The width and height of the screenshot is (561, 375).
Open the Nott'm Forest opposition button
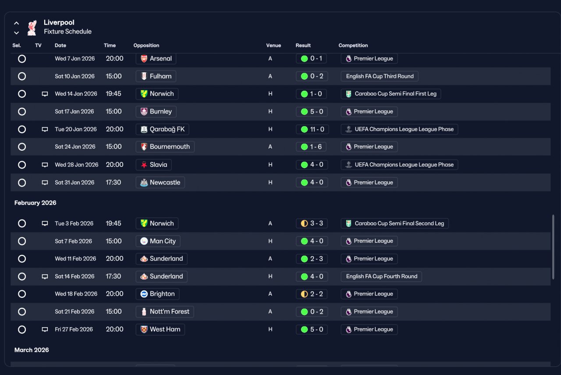tap(165, 312)
